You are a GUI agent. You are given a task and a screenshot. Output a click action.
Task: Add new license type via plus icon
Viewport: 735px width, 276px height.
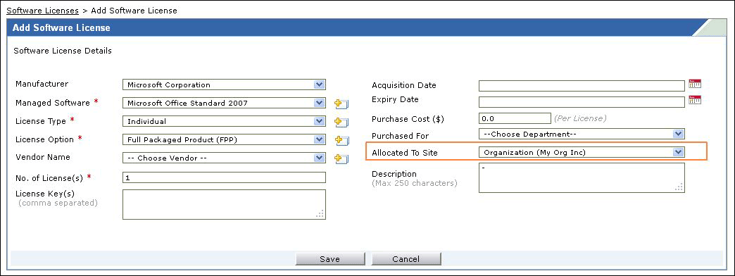(341, 122)
